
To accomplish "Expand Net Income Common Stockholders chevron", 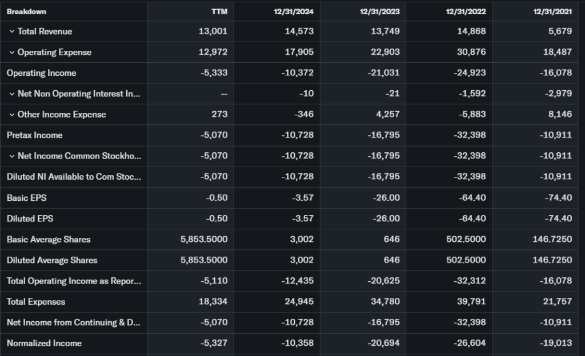I will tap(11, 156).
